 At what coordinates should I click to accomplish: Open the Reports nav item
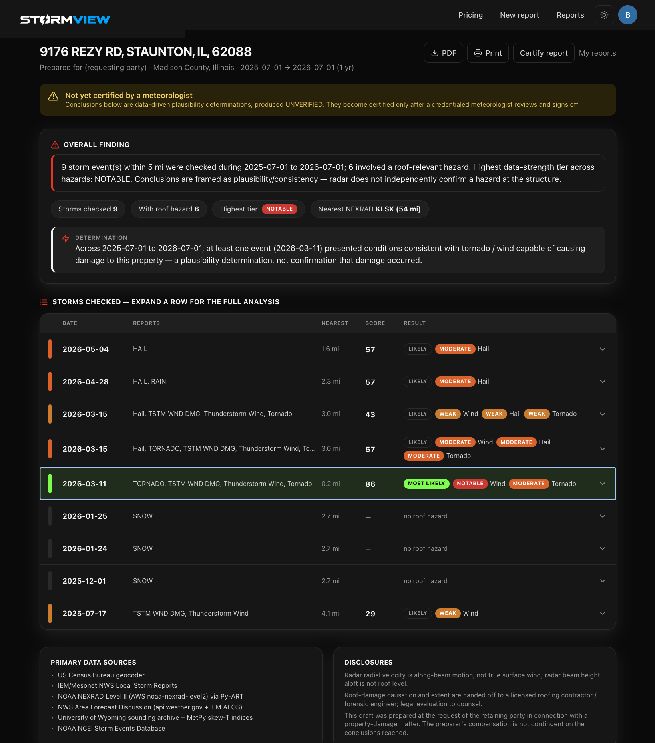point(570,15)
